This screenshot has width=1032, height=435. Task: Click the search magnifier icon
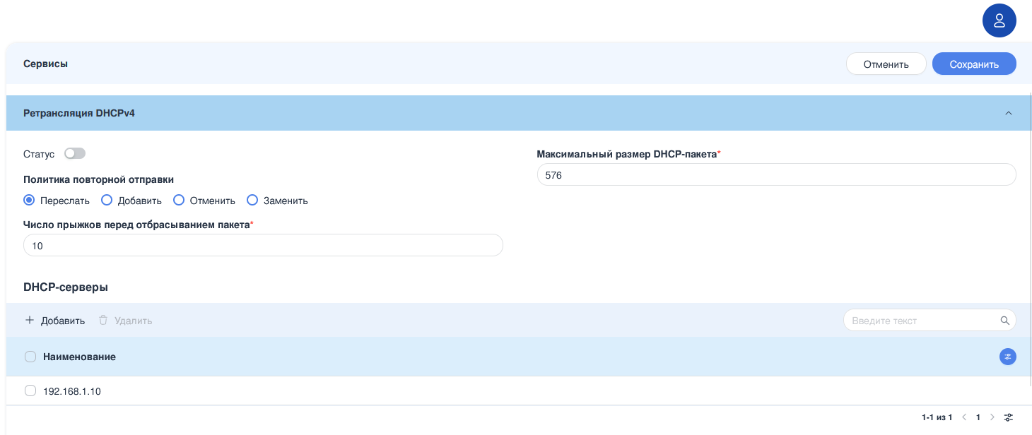(1004, 321)
